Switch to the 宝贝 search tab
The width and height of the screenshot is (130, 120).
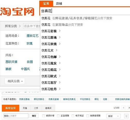point(46,4)
